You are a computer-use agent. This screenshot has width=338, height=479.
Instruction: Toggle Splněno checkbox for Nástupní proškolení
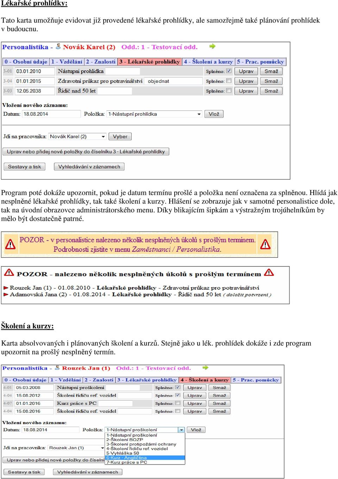click(x=178, y=387)
